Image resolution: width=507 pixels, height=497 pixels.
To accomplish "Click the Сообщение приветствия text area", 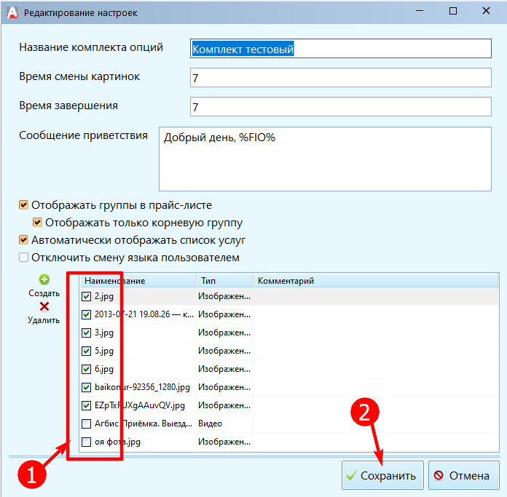I will [x=325, y=159].
